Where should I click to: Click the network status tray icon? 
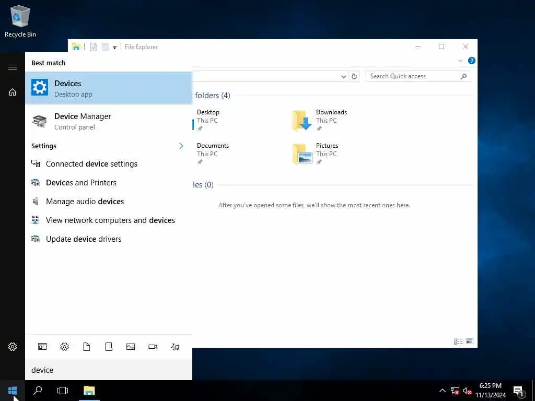(x=455, y=391)
